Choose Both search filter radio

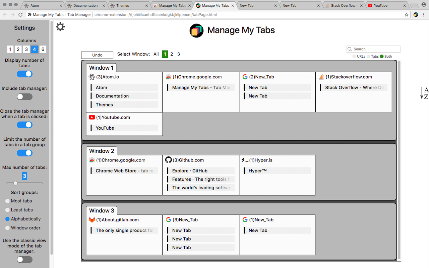click(382, 57)
